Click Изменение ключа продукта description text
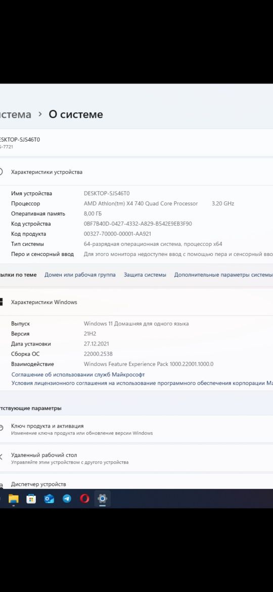 (82, 433)
